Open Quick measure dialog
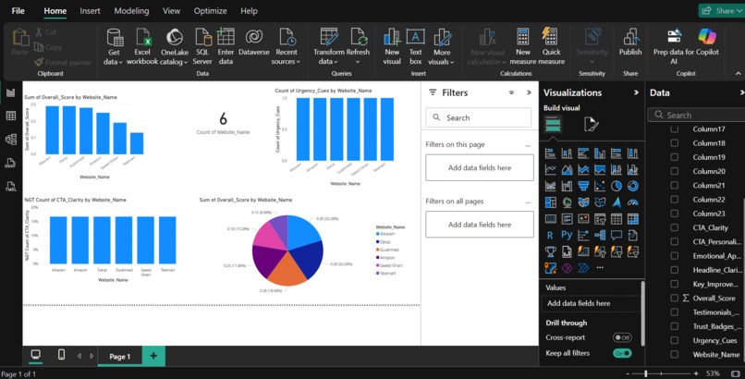The image size is (745, 379). click(x=551, y=46)
